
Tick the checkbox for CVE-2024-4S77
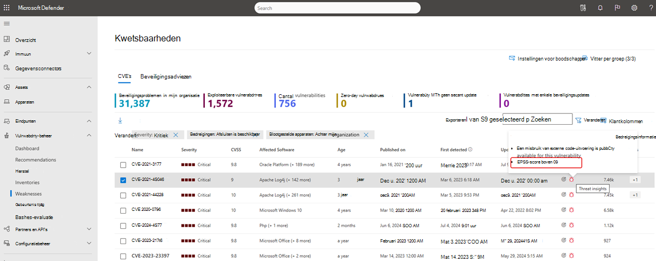(123, 225)
